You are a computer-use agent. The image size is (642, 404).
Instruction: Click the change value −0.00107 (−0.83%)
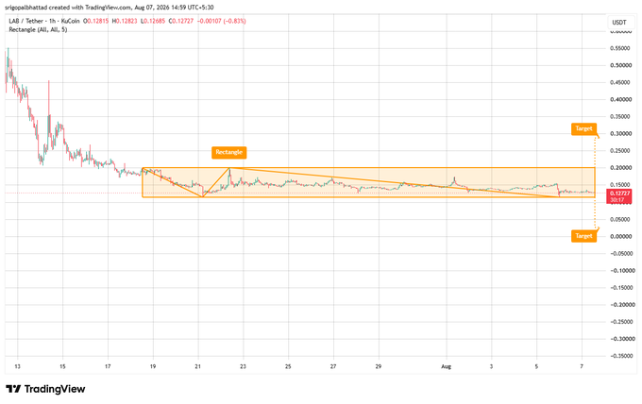tap(222, 21)
